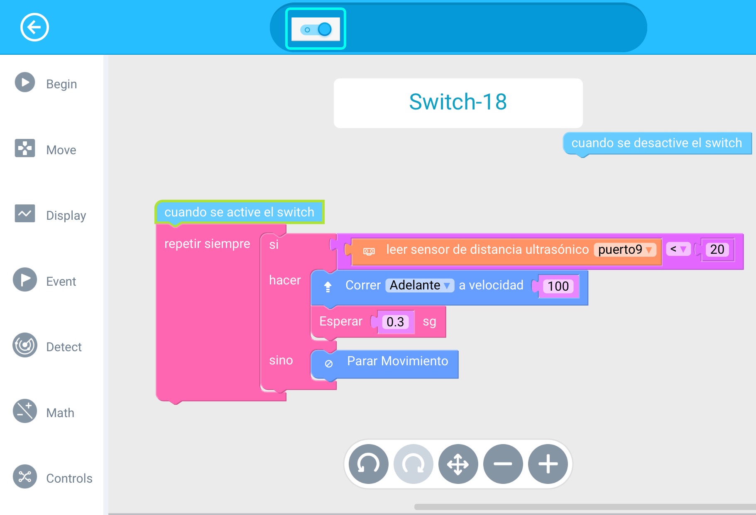Open the Math category icon
The image size is (756, 515).
click(x=25, y=411)
